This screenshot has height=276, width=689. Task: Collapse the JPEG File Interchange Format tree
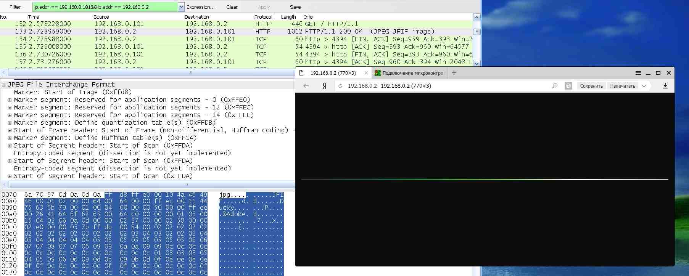pyautogui.click(x=3, y=85)
